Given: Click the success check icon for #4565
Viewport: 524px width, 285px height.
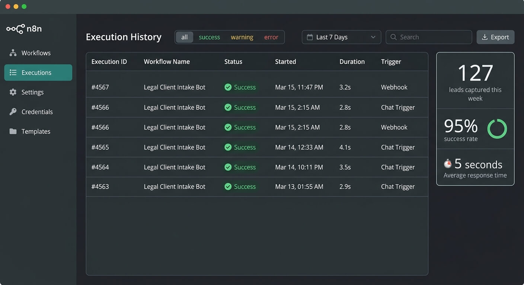Looking at the screenshot, I should pos(228,147).
